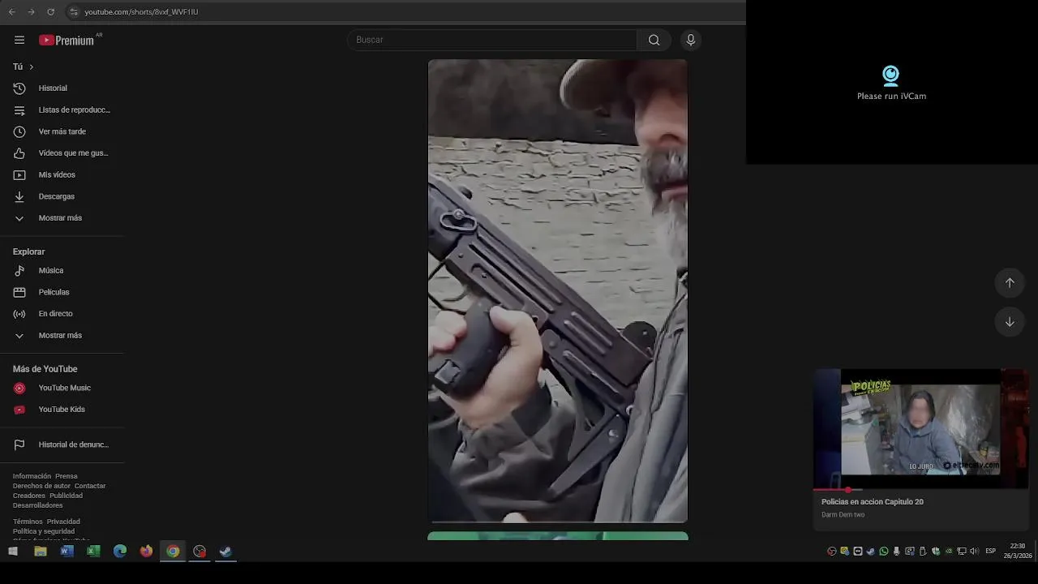
Task: View site information icon in address bar
Action: [x=73, y=11]
